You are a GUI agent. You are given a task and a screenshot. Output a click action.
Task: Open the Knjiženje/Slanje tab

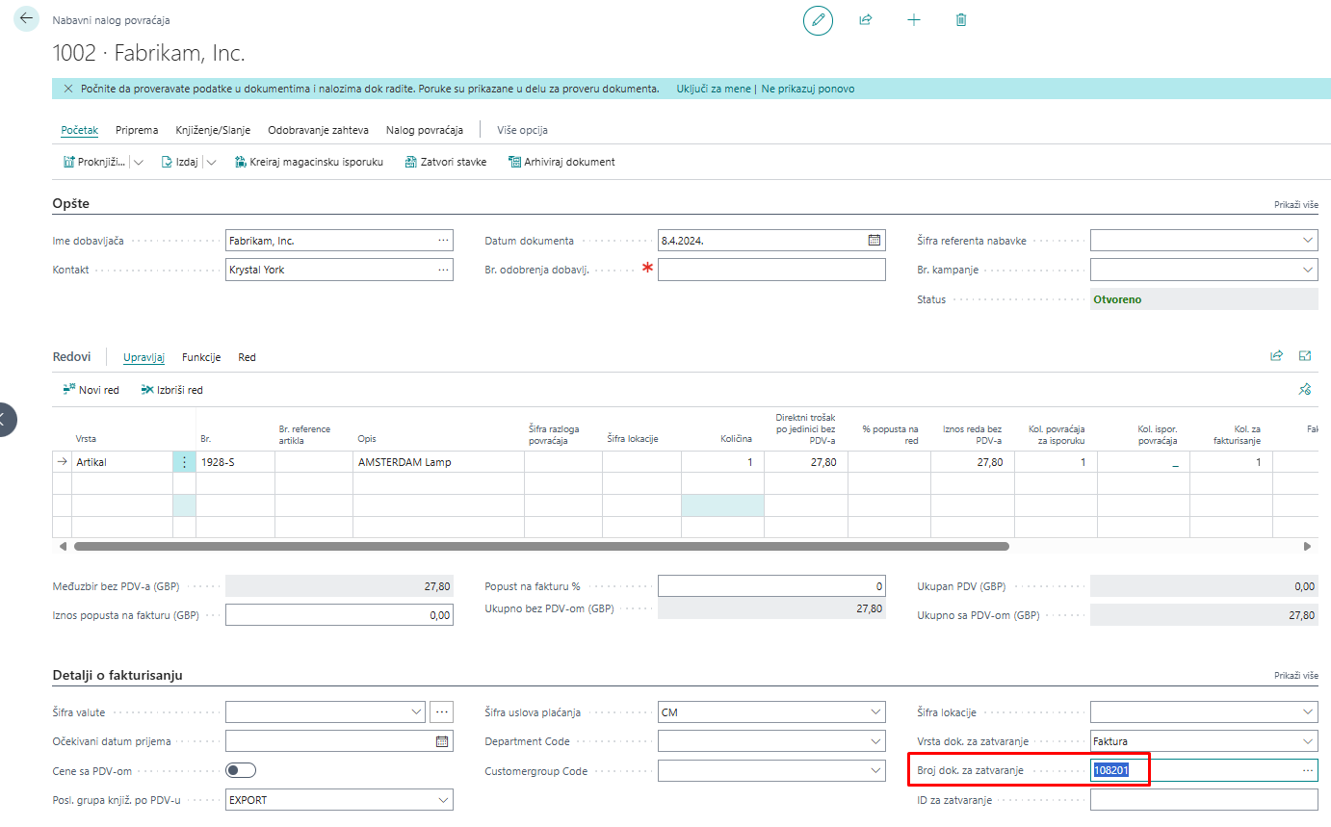[213, 130]
